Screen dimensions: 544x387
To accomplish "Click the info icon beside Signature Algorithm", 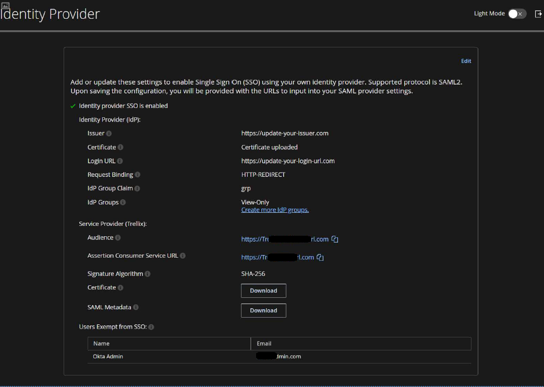I will [x=148, y=274].
